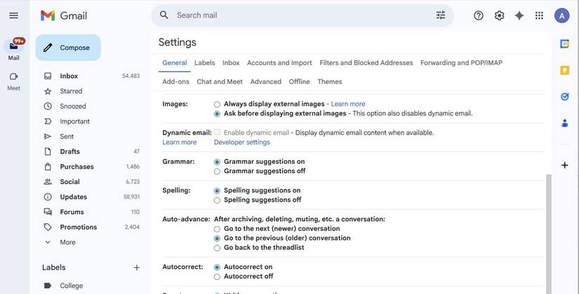This screenshot has height=294, width=579.
Task: Open the Settings gear icon
Action: pyautogui.click(x=499, y=15)
